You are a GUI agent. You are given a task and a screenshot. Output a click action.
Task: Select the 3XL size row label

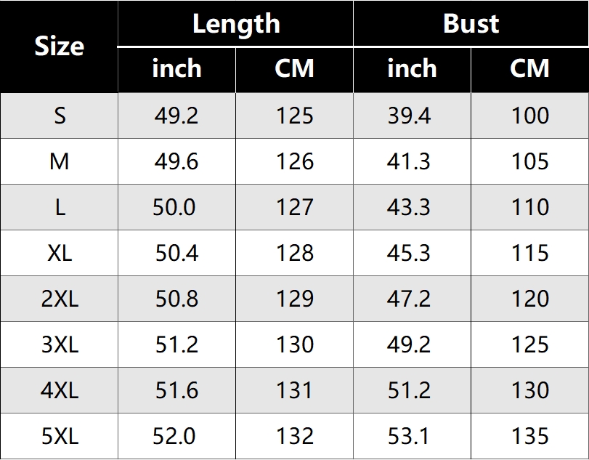[60, 344]
